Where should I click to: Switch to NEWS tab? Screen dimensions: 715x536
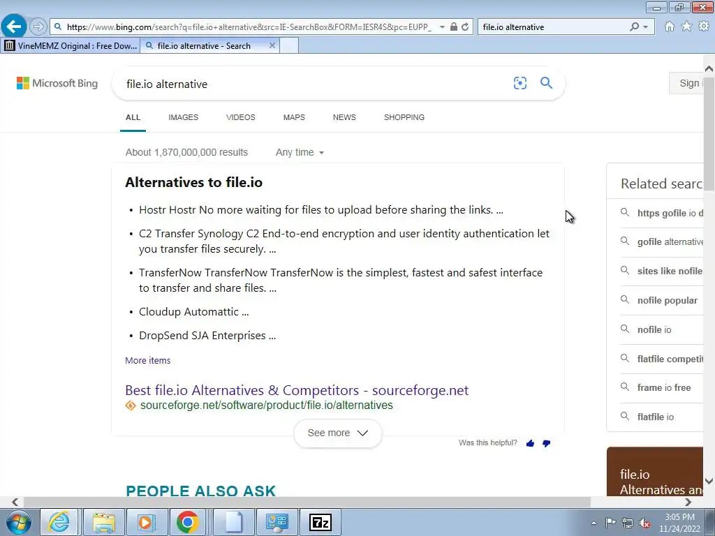coord(344,117)
